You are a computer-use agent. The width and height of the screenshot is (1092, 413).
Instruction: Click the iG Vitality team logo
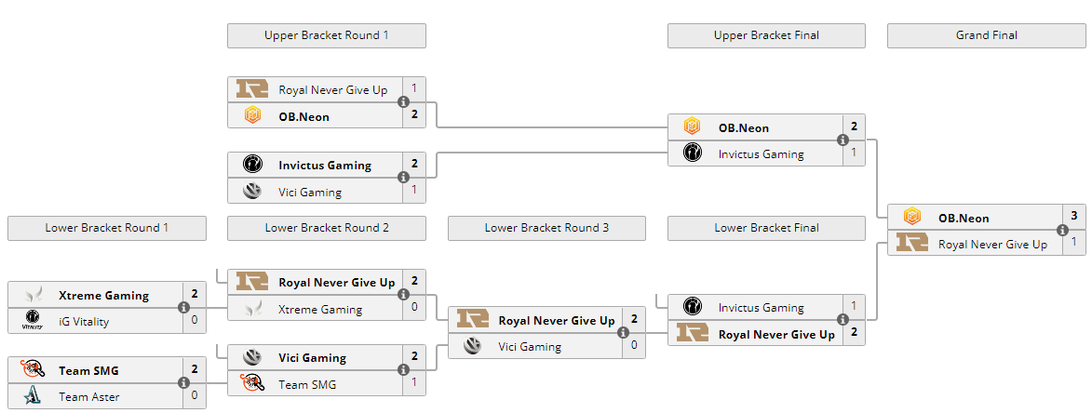[x=33, y=320]
